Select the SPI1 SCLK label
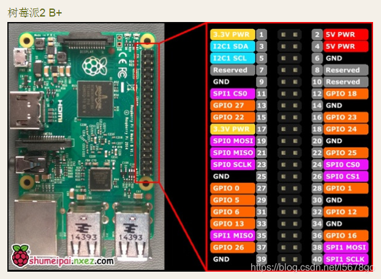 (x=345, y=259)
